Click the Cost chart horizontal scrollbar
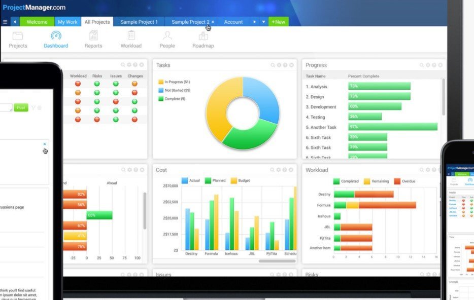The image size is (474, 300). click(277, 261)
